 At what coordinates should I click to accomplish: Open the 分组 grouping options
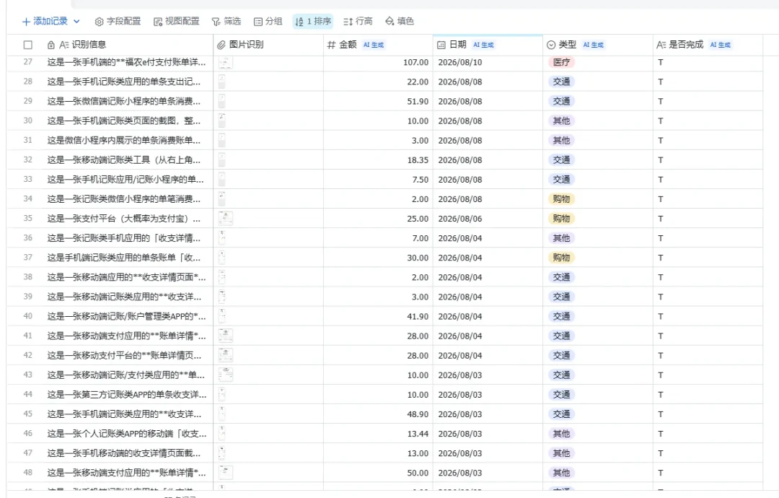pyautogui.click(x=268, y=22)
